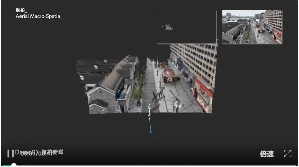
Task: Click the aerial street photo thumbnail
Action: pyautogui.click(x=252, y=27)
